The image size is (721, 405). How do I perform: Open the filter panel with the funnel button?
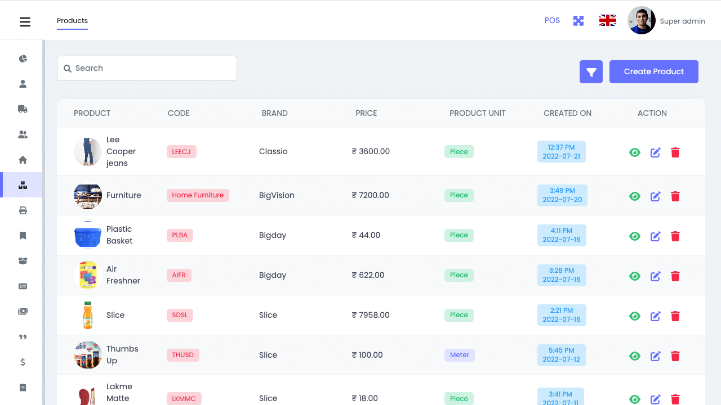point(591,71)
